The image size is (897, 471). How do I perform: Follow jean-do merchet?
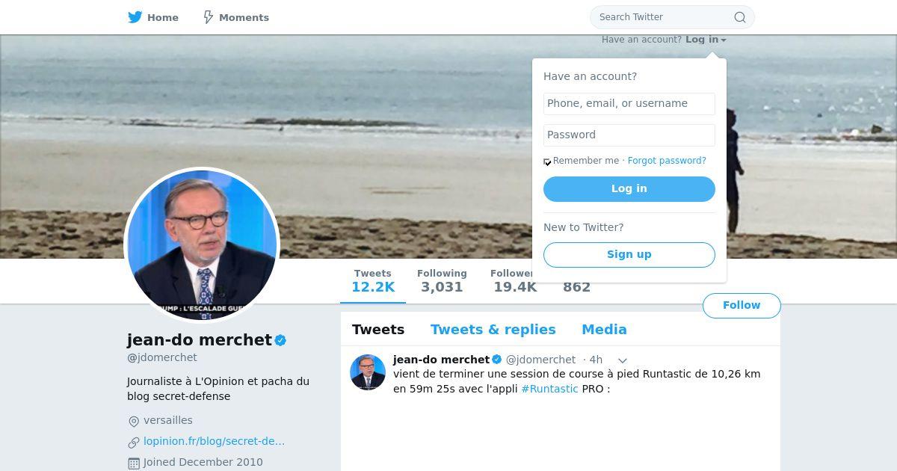click(742, 306)
